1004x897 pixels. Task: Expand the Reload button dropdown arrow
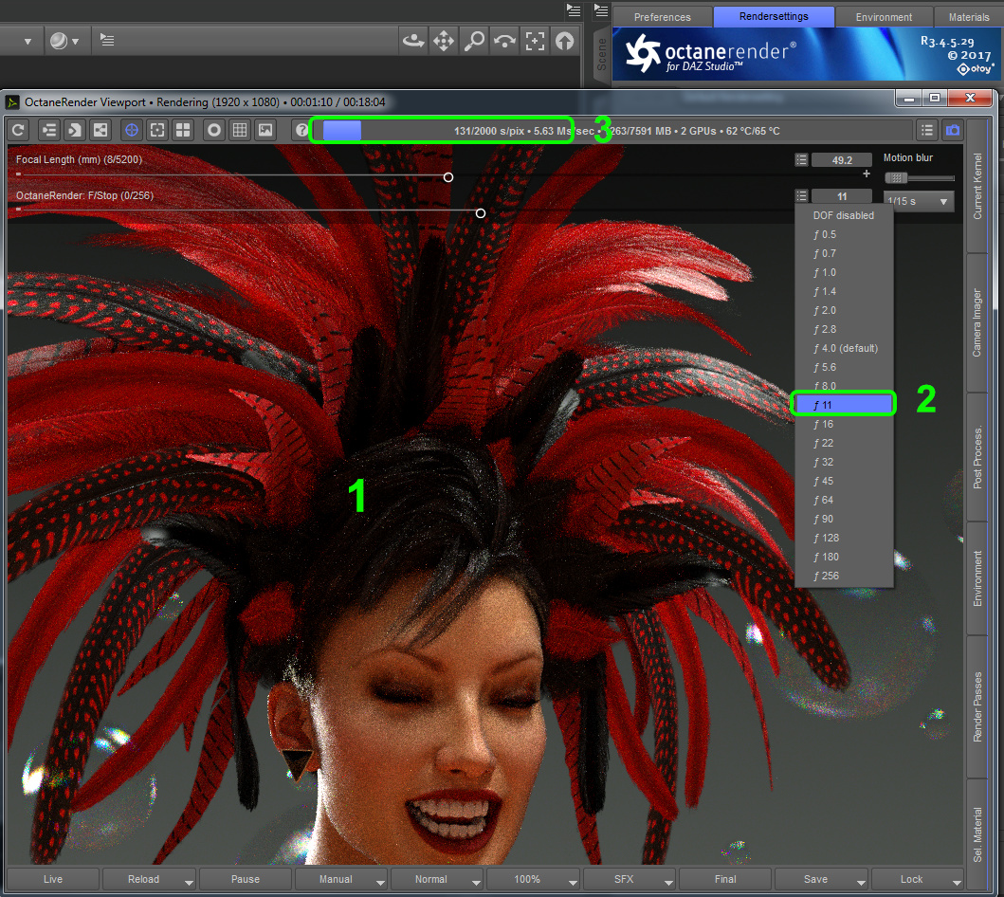click(190, 881)
